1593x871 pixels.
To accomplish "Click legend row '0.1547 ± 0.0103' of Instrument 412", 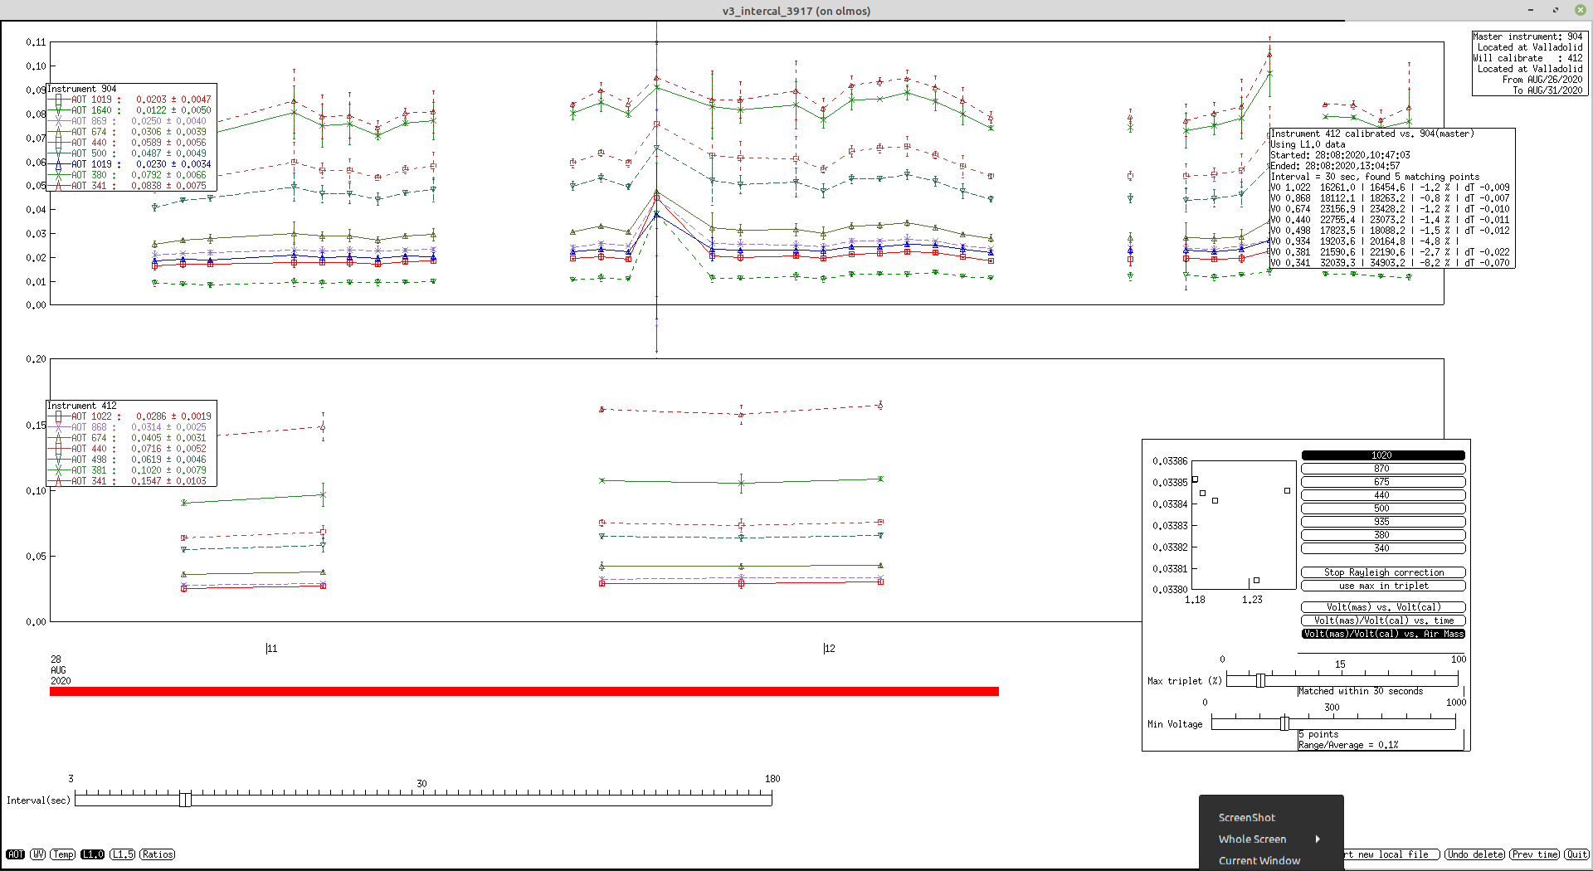I will click(x=132, y=481).
